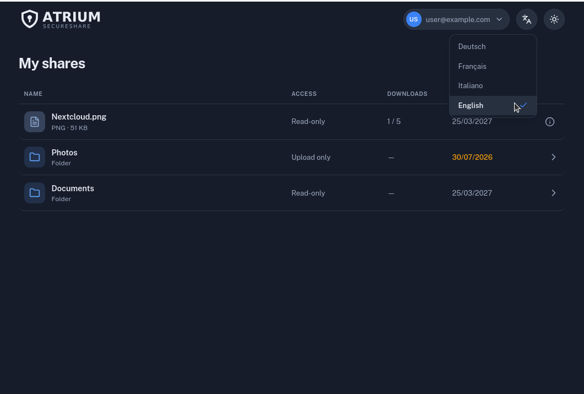Screen dimensions: 584x394
Task: Click the Photos folder icon
Action: (x=35, y=157)
